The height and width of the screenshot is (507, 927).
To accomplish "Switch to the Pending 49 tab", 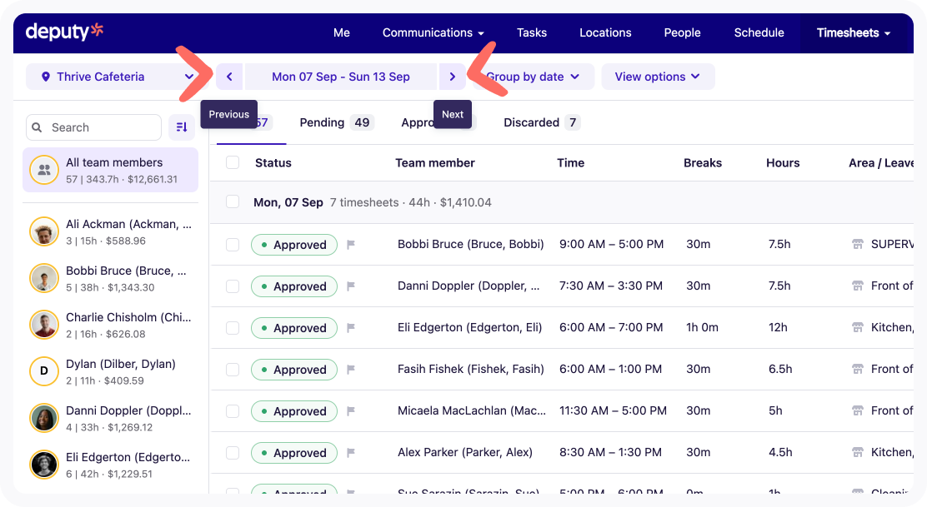I will 337,122.
